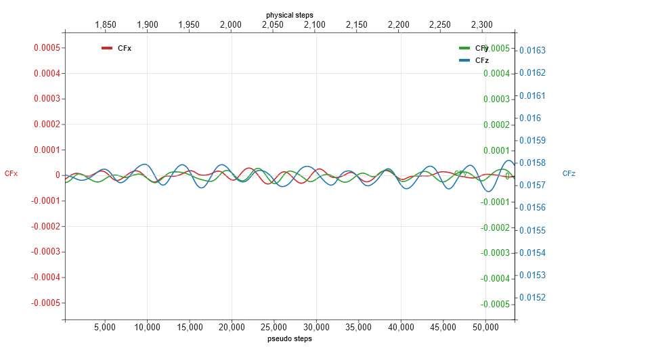Click the blue CFz right axis title
The width and height of the screenshot is (650, 352).
click(x=569, y=174)
